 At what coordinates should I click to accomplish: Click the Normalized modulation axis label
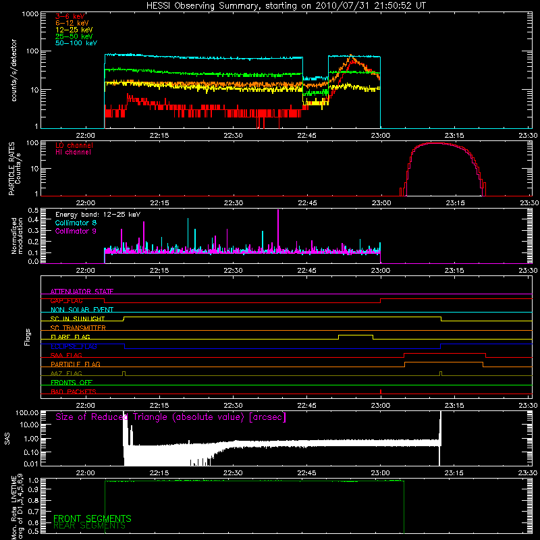coord(16,236)
